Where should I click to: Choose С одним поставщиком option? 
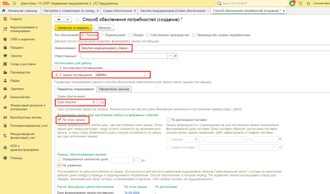[x=57, y=75]
